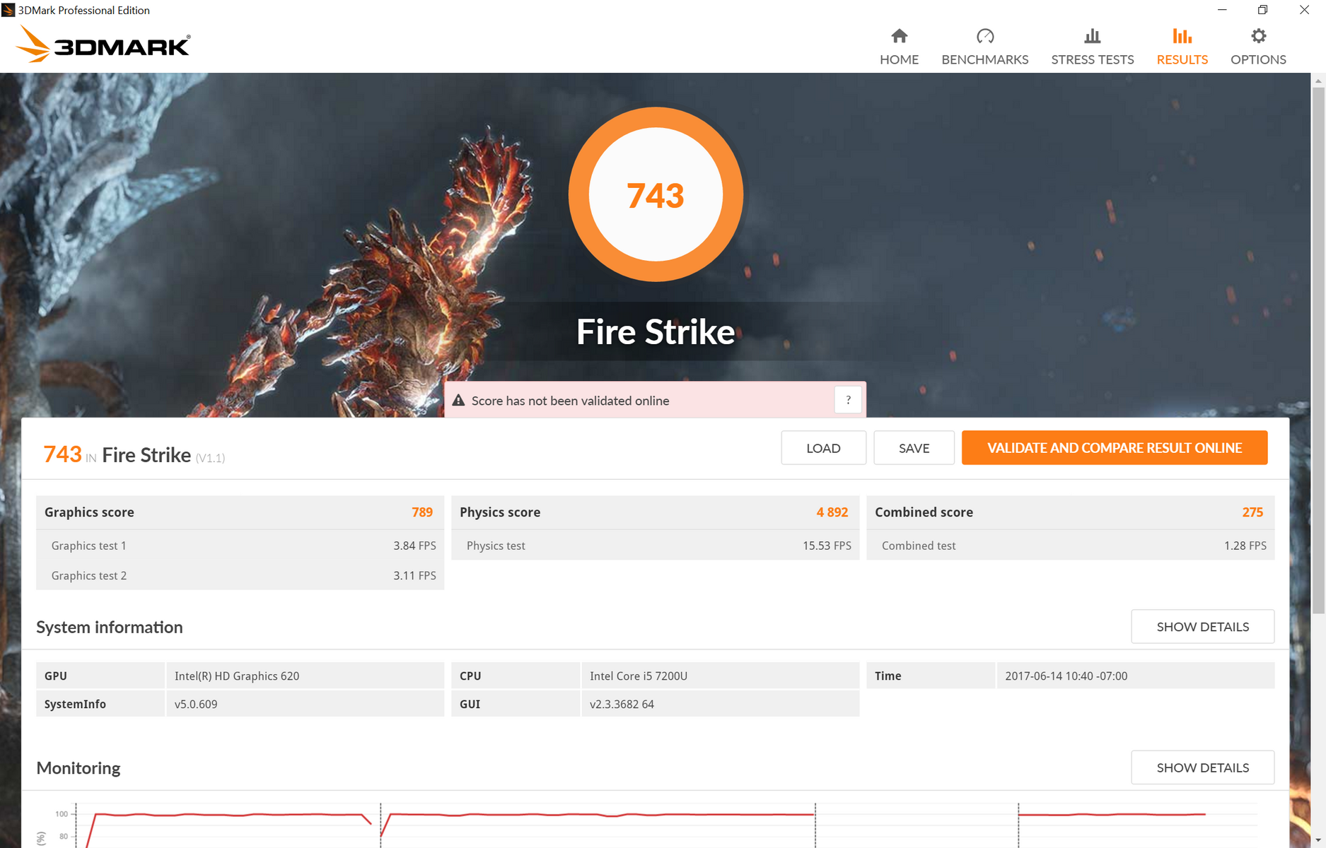Click the scrollbar down arrow
1326x848 pixels.
click(1318, 840)
